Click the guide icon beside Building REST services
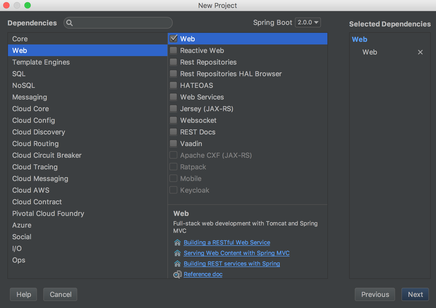Viewport: 436px width, 308px height. pyautogui.click(x=177, y=264)
